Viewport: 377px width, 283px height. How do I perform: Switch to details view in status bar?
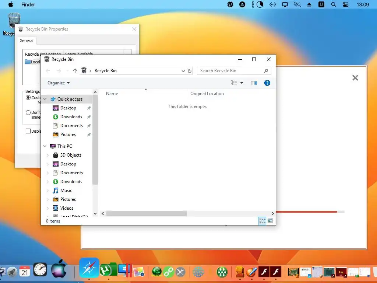coord(262,221)
